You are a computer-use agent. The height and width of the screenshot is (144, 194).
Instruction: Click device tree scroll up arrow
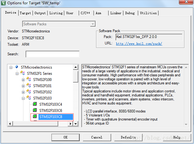click(75, 67)
